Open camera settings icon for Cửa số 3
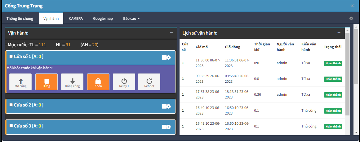The height and width of the screenshot is (142, 360). click(166, 127)
